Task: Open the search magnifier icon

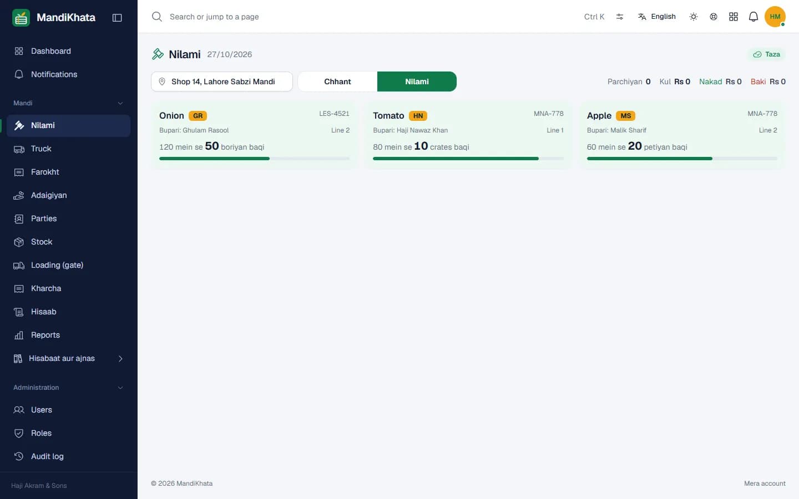Action: coord(157,17)
